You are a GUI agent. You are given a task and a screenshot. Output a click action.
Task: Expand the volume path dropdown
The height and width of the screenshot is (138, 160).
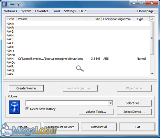[111, 103]
